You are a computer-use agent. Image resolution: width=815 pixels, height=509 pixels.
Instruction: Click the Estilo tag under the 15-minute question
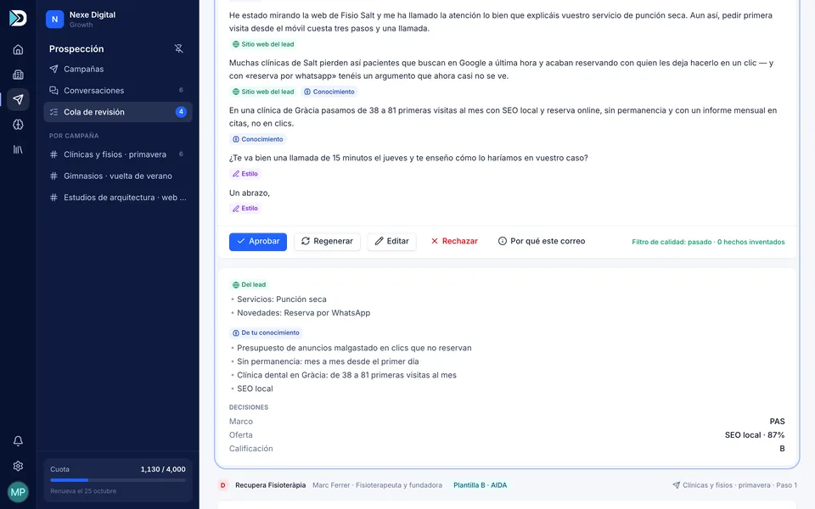[x=244, y=174]
